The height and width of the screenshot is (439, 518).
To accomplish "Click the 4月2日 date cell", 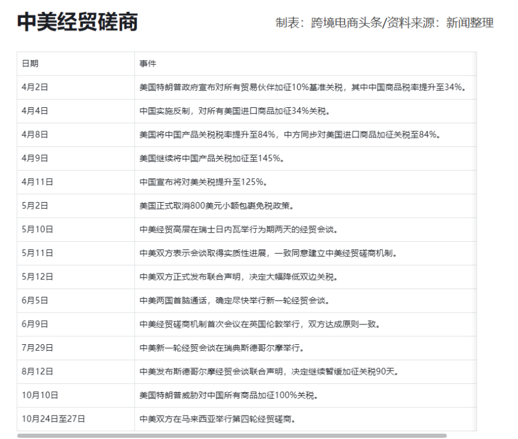I will [x=35, y=87].
